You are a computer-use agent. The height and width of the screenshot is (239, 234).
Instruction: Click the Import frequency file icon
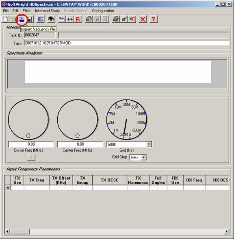pyautogui.click(x=22, y=19)
